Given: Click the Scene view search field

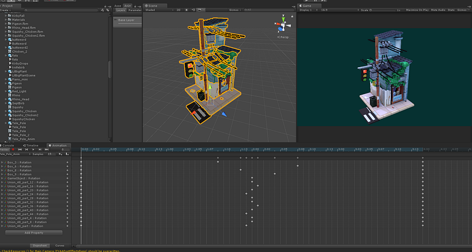Looking at the screenshot, I should (269, 10).
